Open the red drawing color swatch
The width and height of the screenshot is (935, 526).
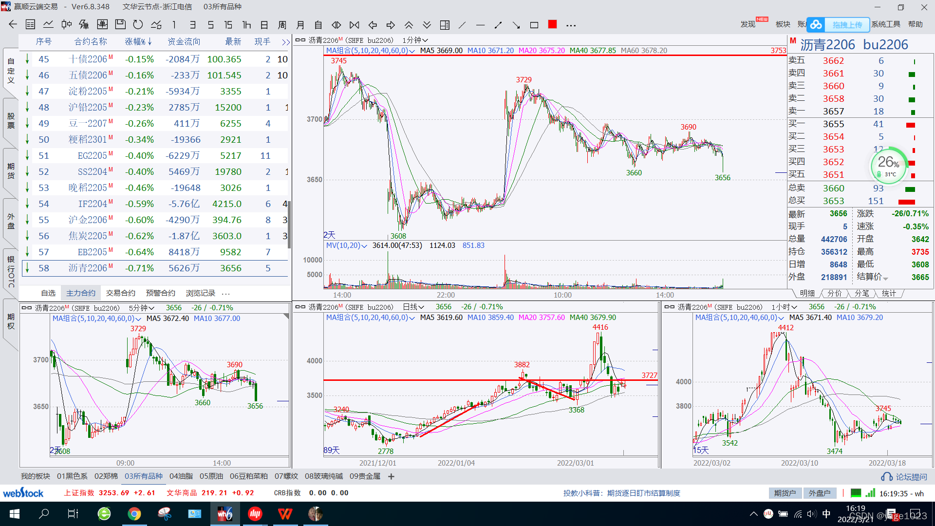[552, 24]
